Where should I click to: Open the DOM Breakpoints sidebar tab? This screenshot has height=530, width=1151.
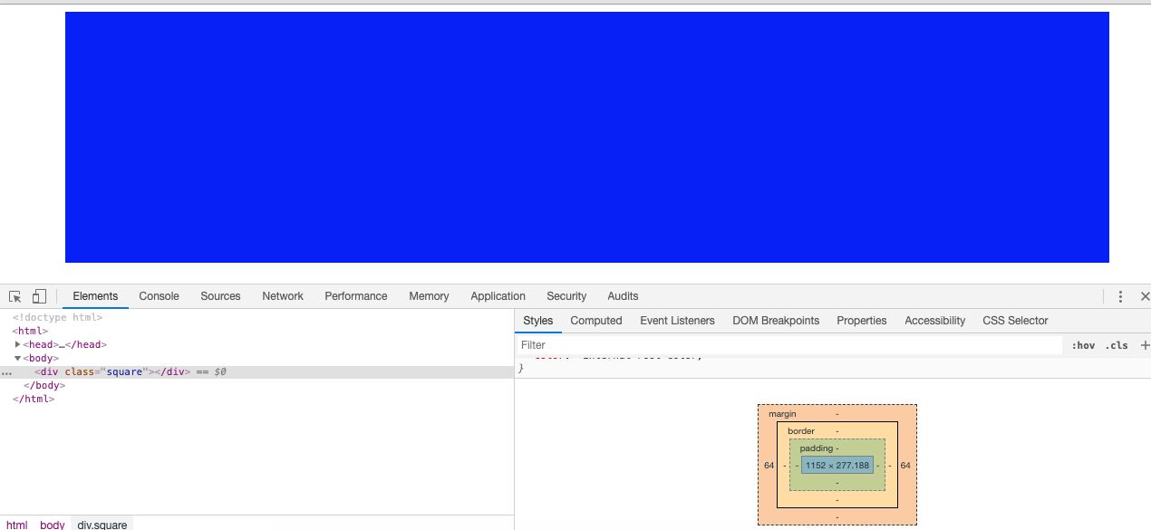(776, 321)
